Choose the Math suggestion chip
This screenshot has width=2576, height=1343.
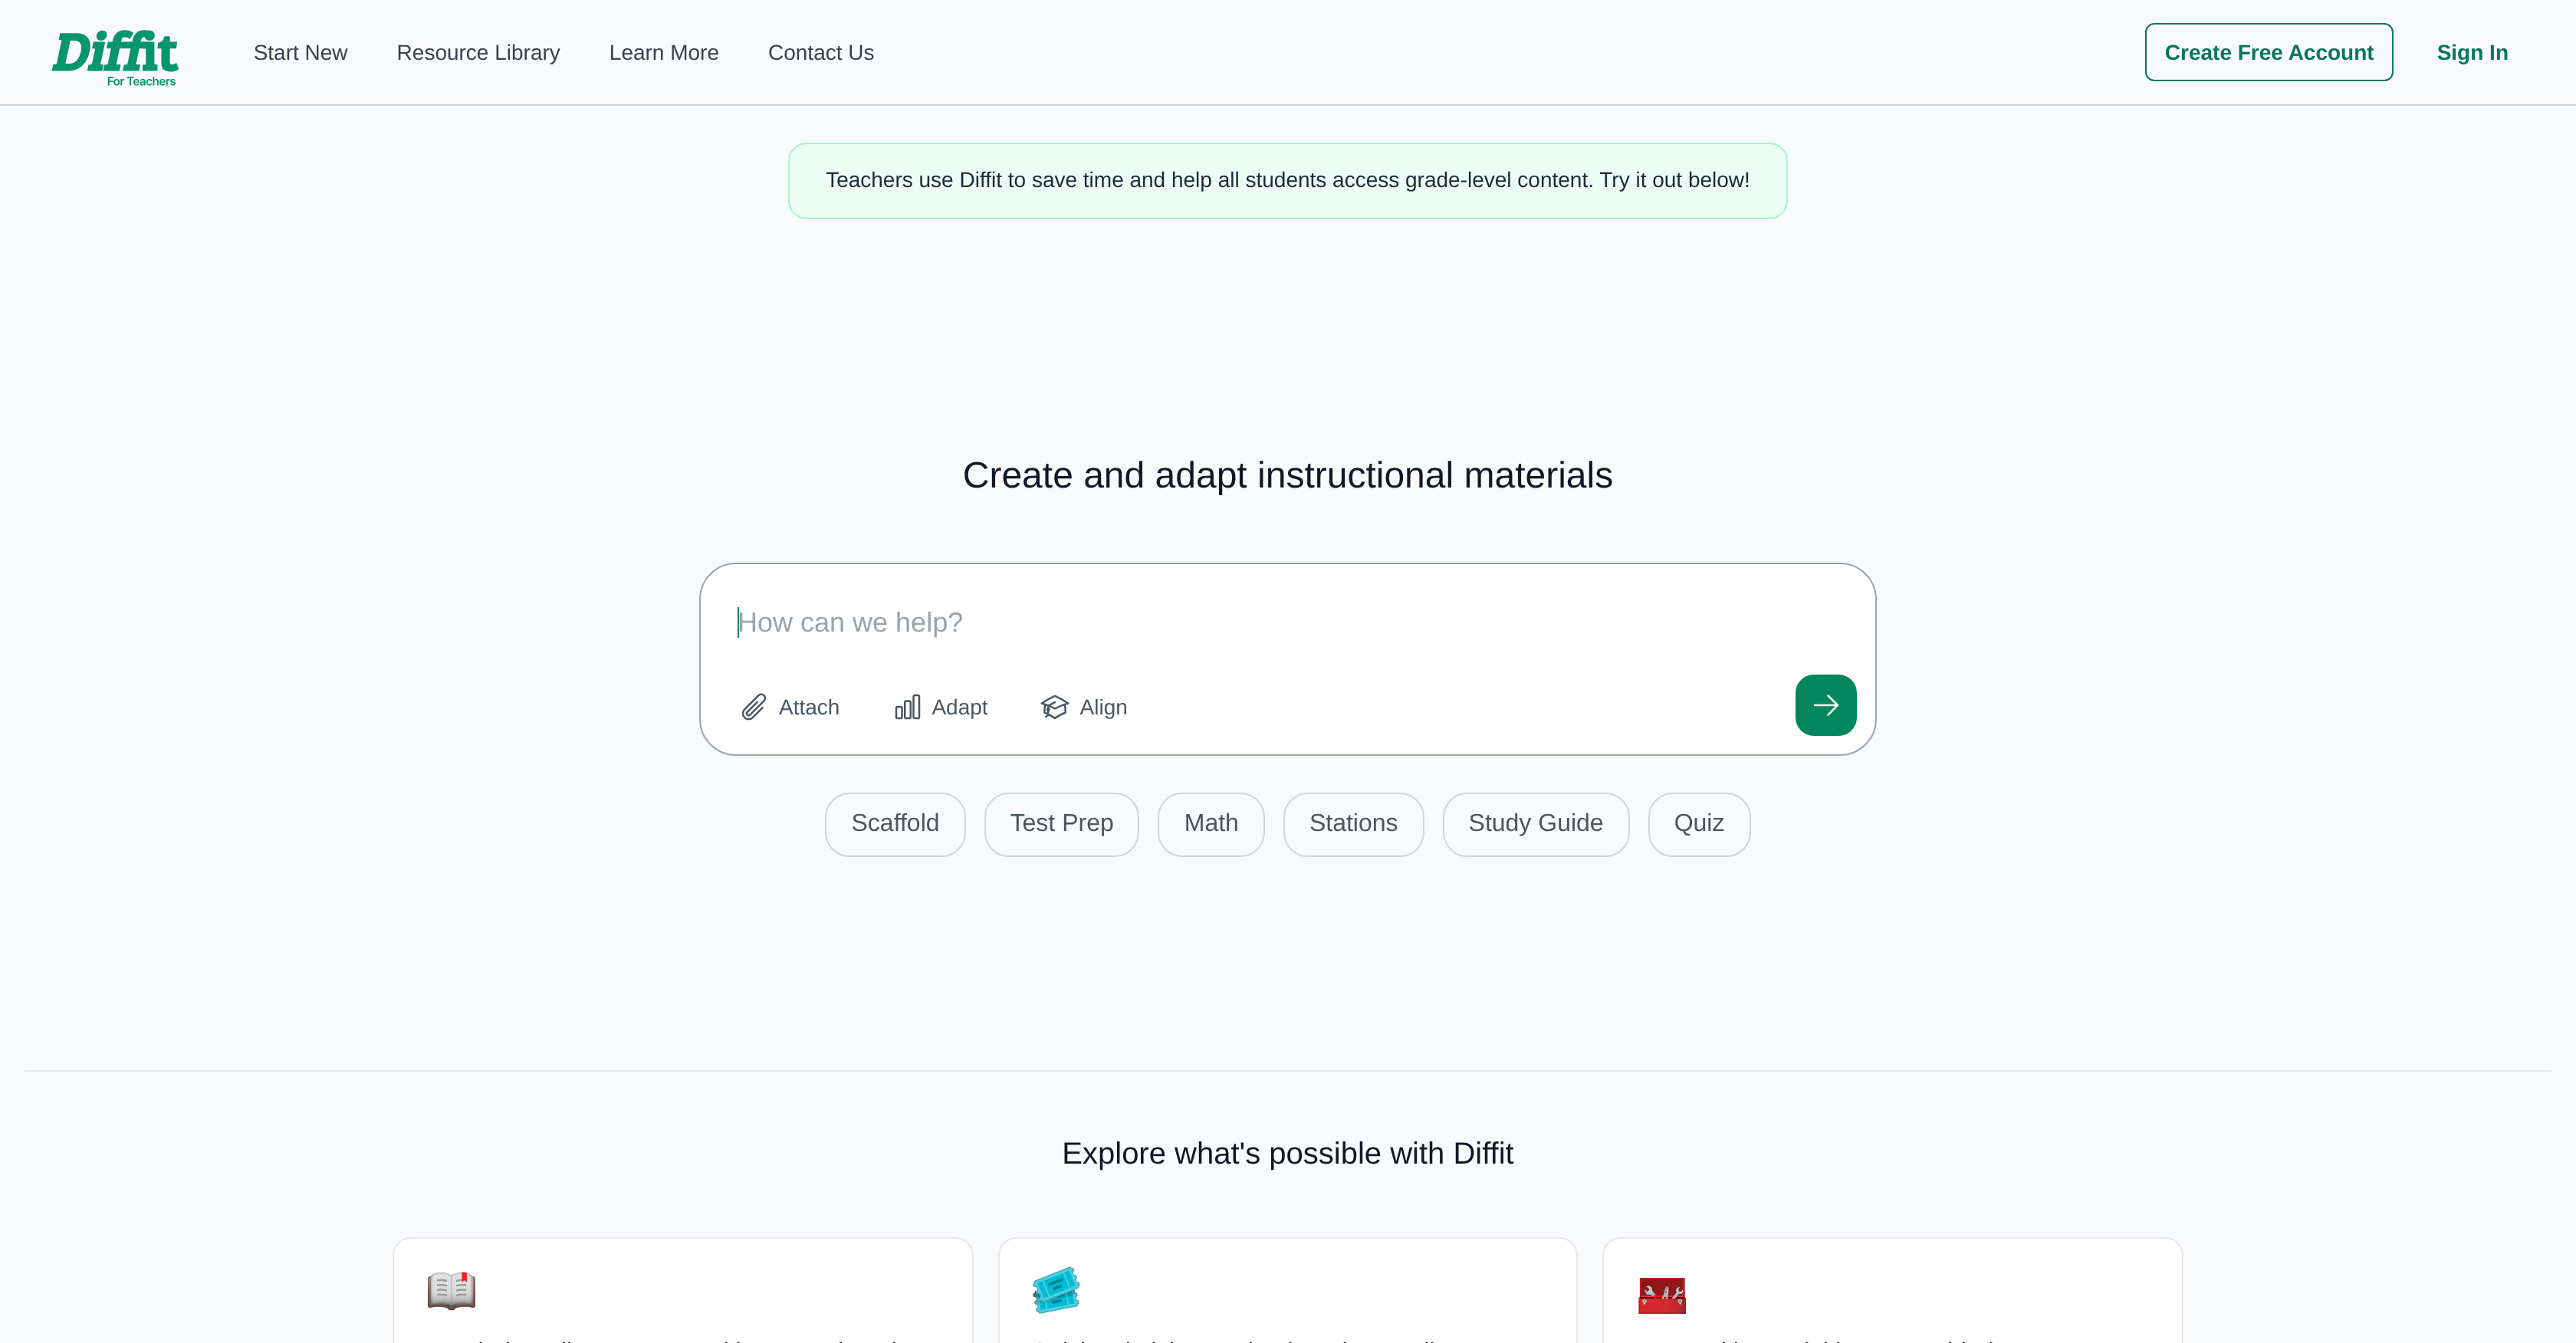coord(1211,824)
